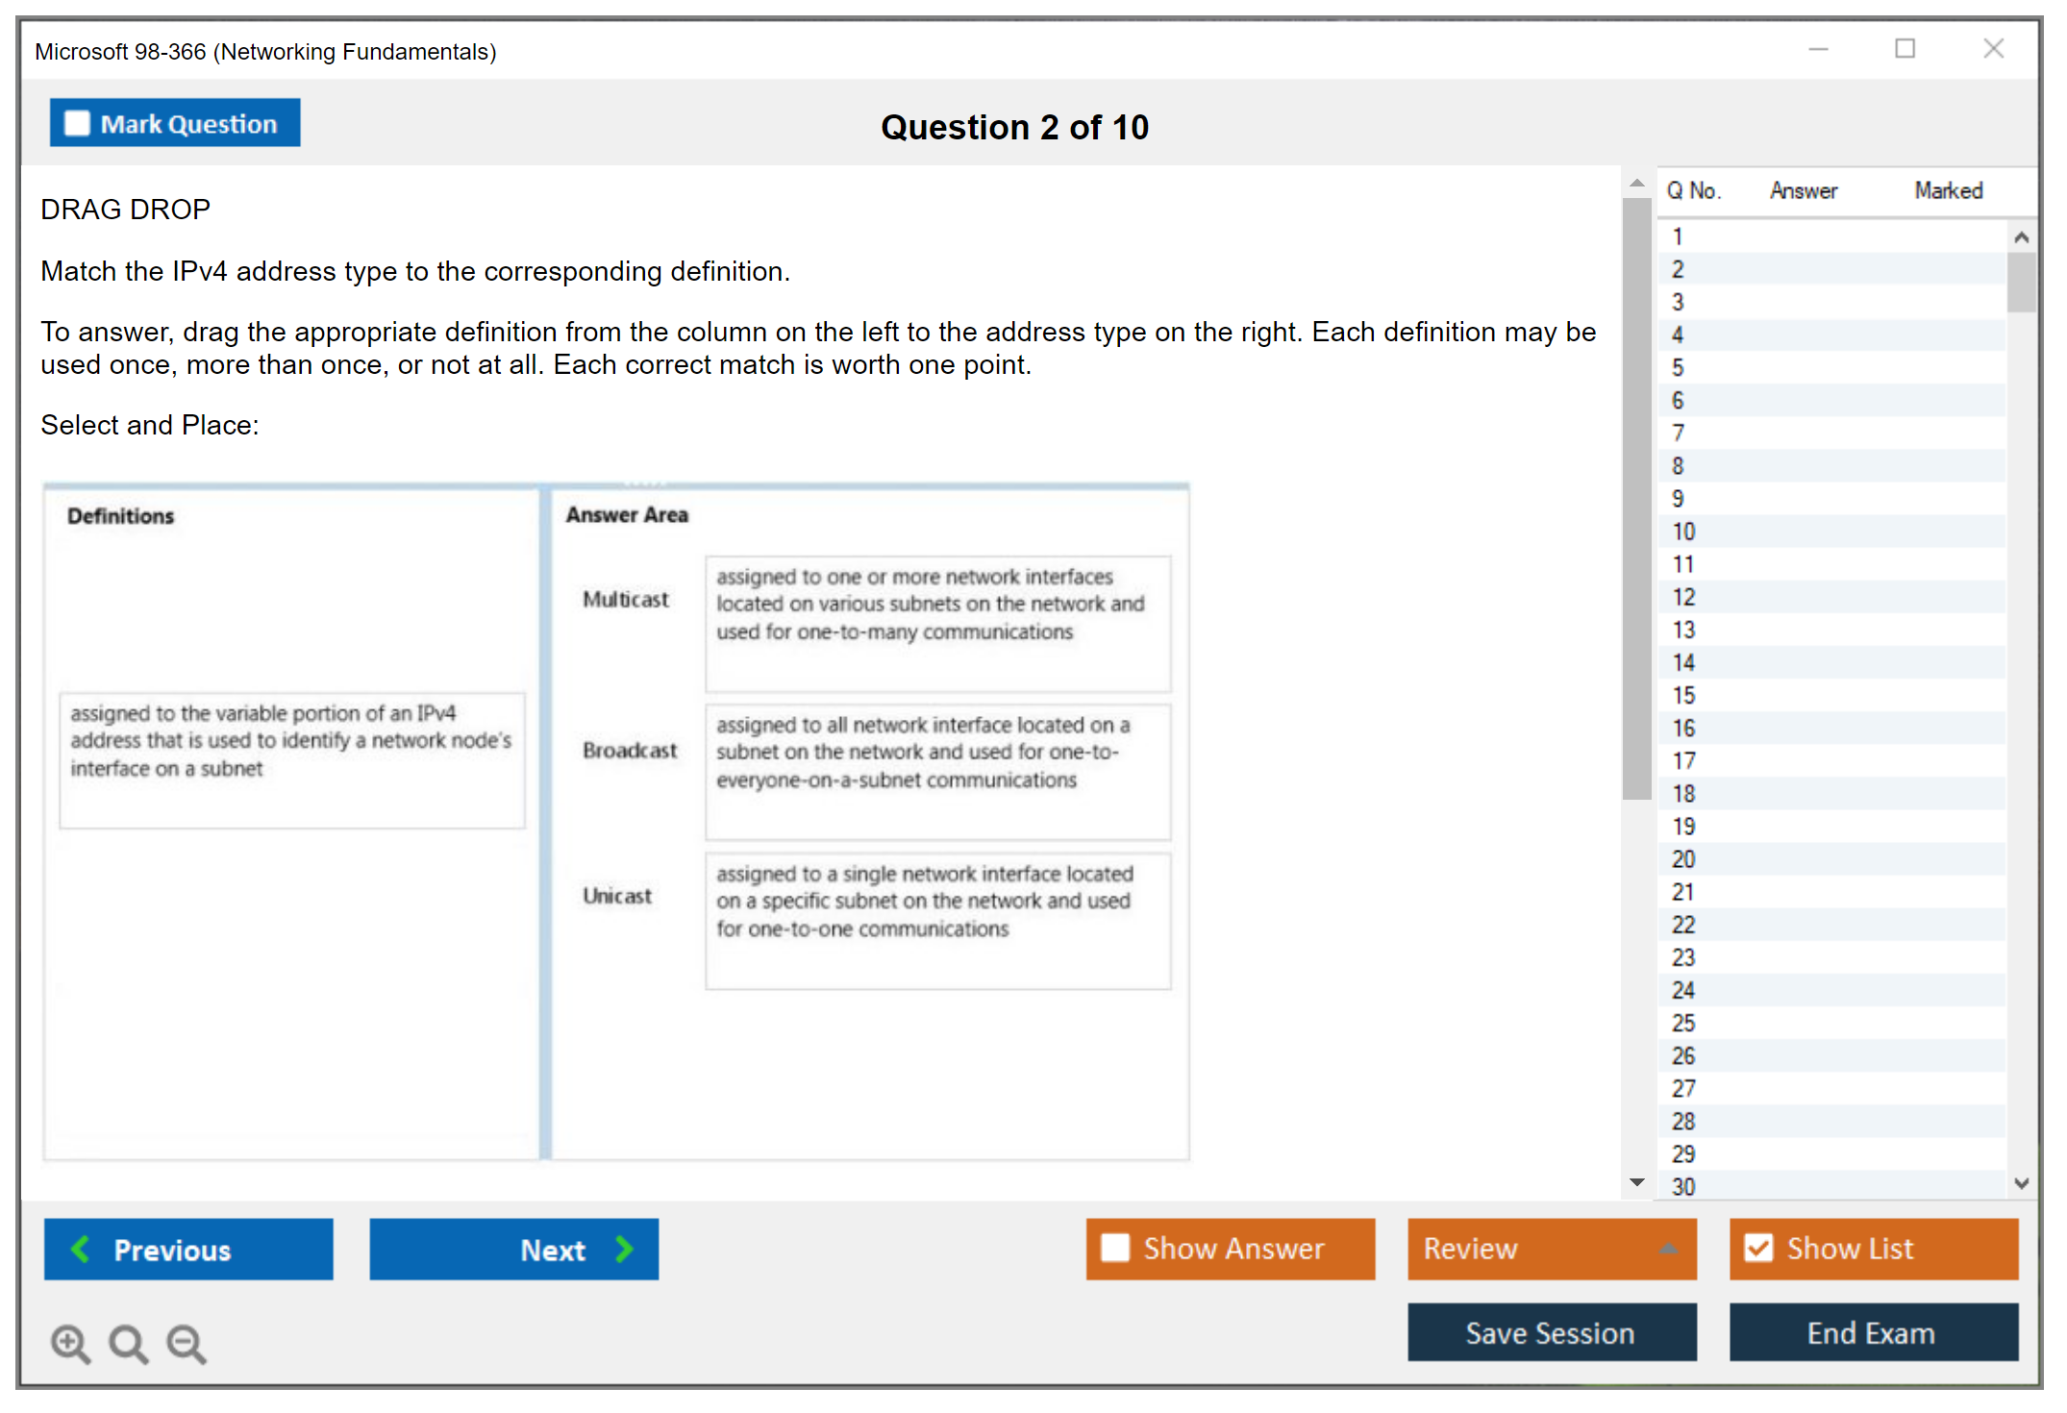Click the Marked column header
The height and width of the screenshot is (1413, 2067).
(x=1948, y=190)
